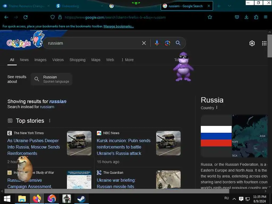The image size is (272, 204).
Task: View site security via padlock icon
Action: (x=60, y=17)
